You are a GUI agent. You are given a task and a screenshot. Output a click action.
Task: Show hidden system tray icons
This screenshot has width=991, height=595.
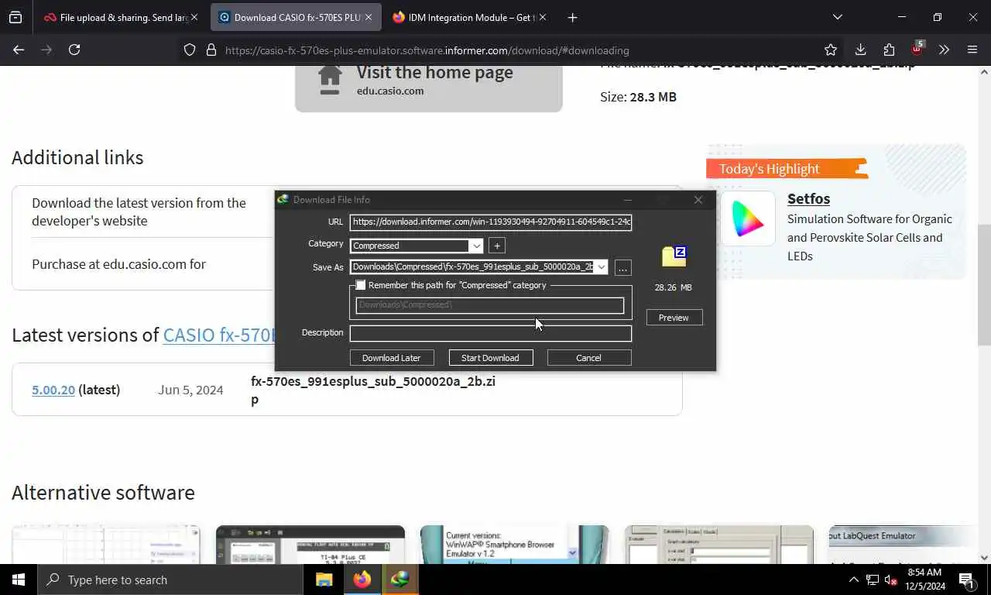click(853, 580)
